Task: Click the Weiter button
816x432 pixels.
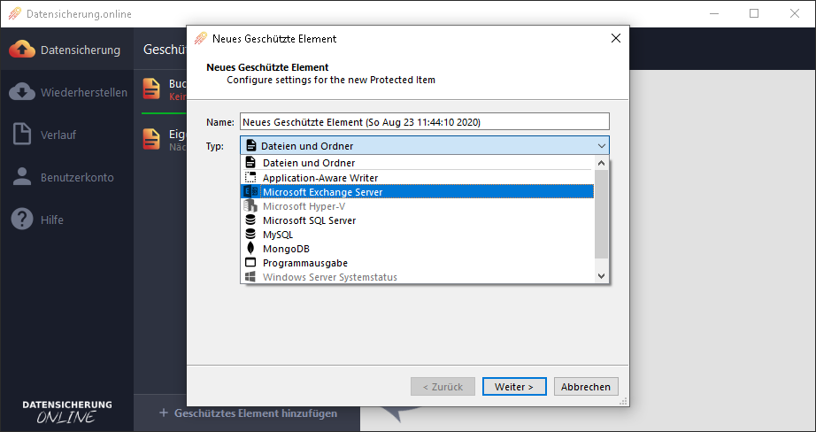Action: point(514,387)
